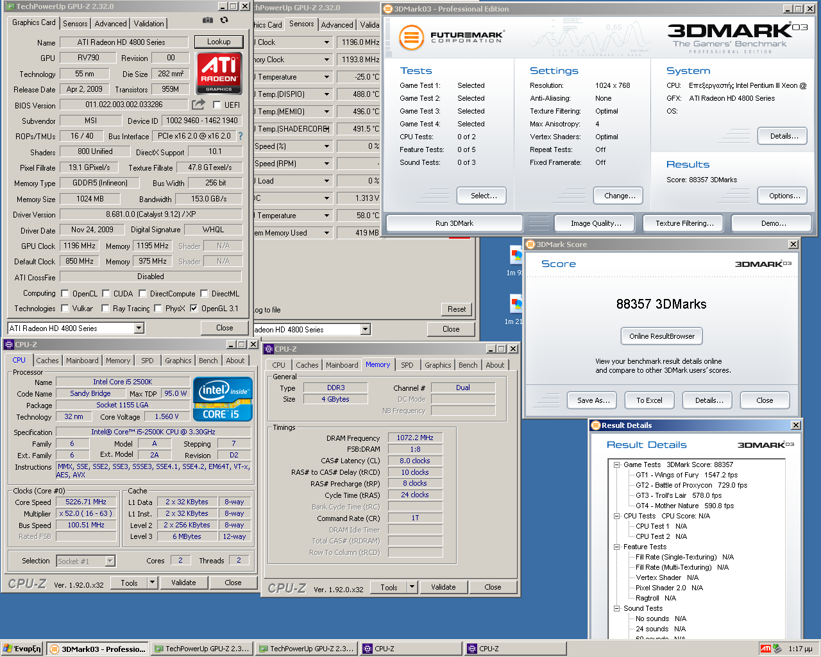Click the tray icon beside the clock
Screen dimensions: 821x657
click(777, 649)
